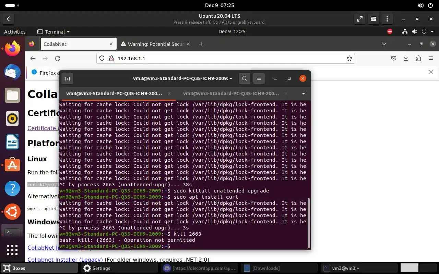Open the Help question mark icon
Screen dimensions: 439x274
pyautogui.click(x=12, y=188)
